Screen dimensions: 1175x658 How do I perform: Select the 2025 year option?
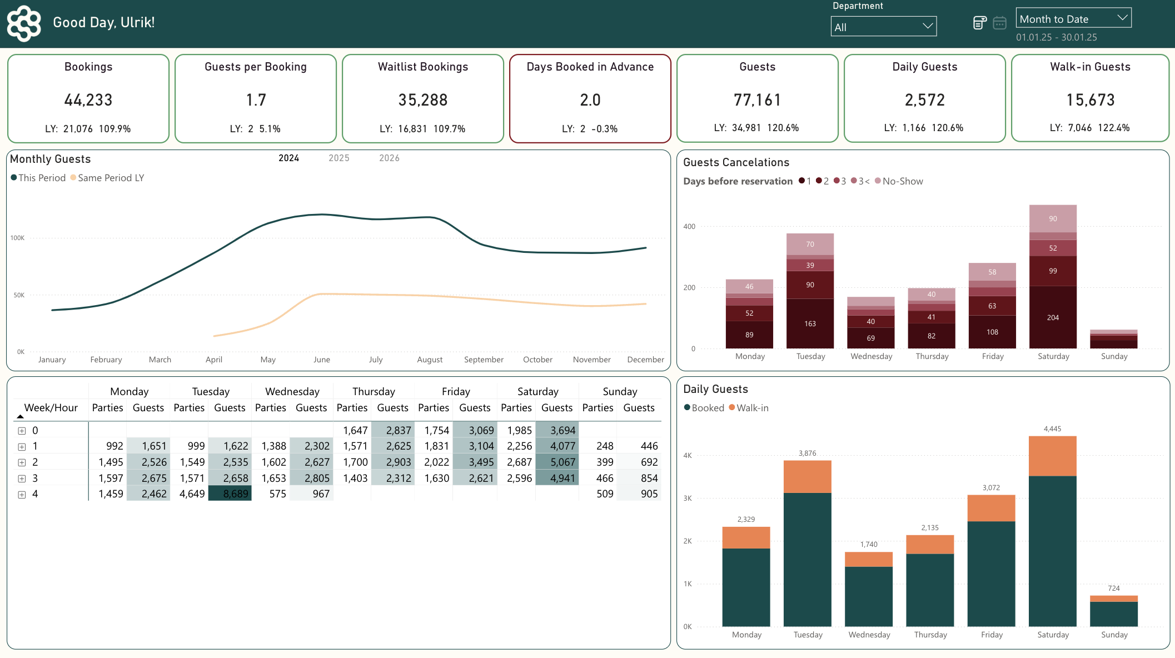point(338,158)
